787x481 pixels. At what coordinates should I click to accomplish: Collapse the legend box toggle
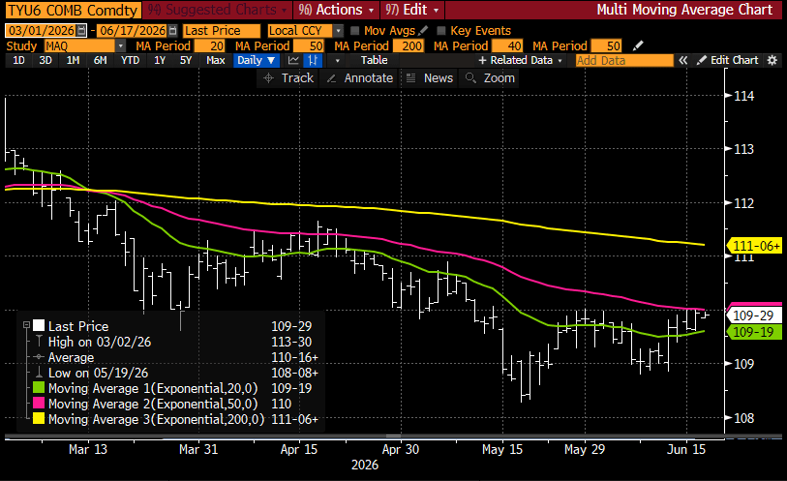point(26,325)
